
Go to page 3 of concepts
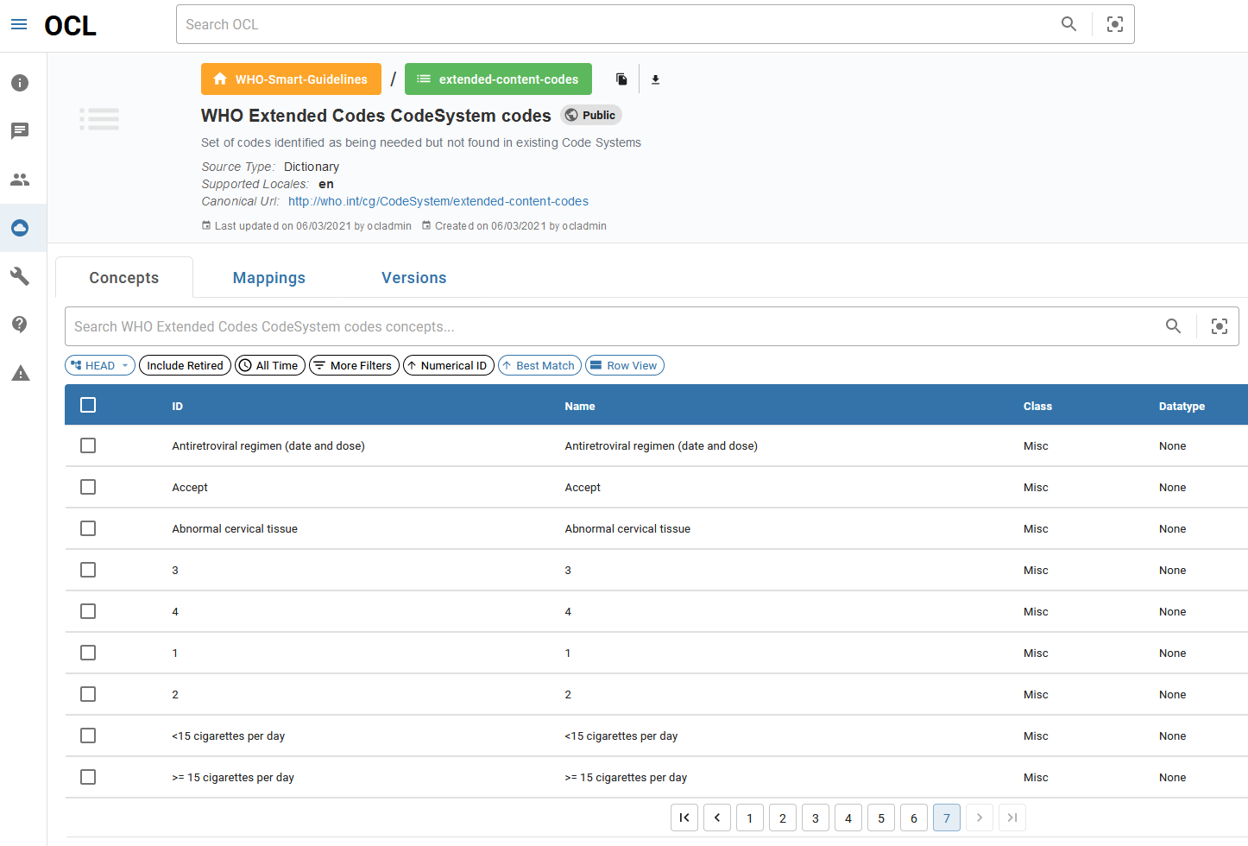tap(815, 818)
